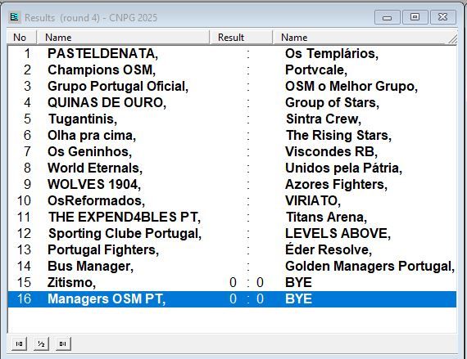Click opponent Os Templários

point(332,53)
